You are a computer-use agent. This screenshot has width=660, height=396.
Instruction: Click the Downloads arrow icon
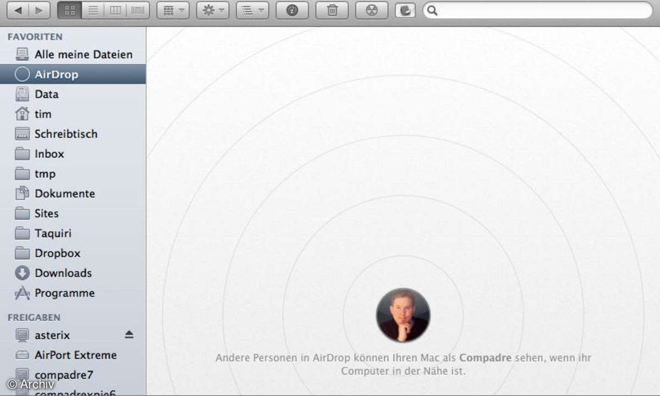tap(22, 273)
